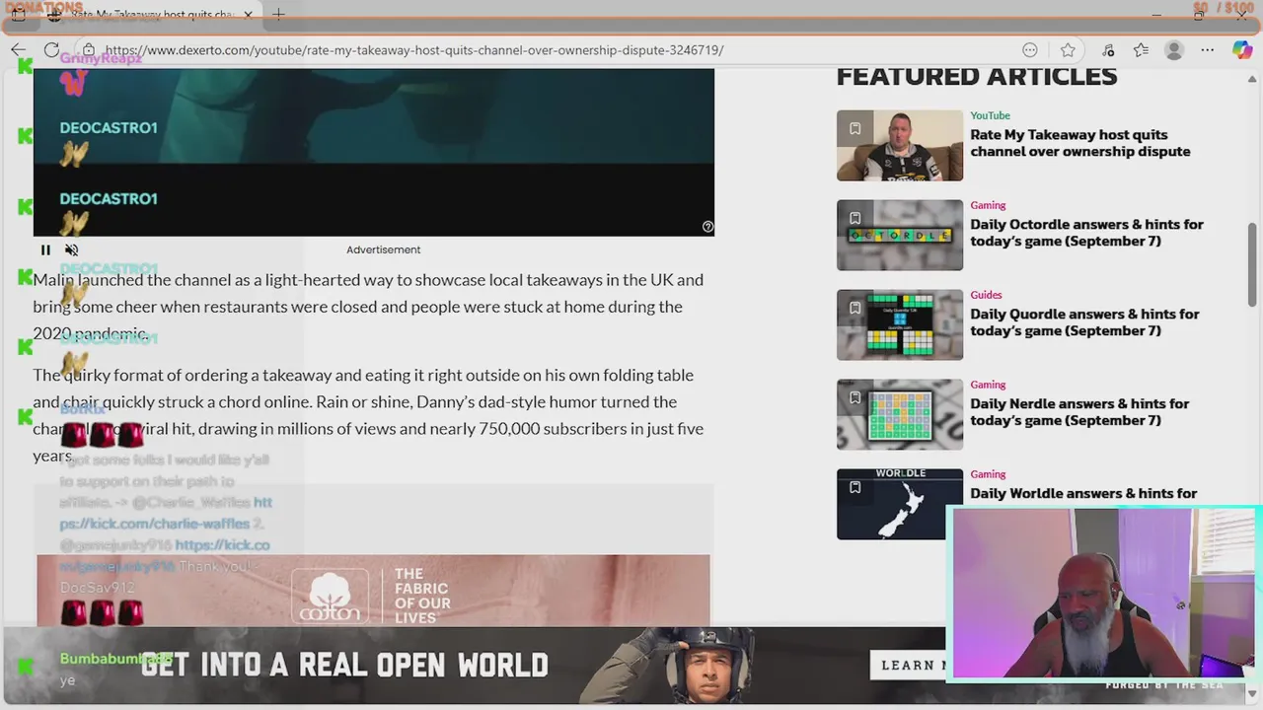The height and width of the screenshot is (710, 1263).
Task: Open Daily Octordle answers & hints article
Action: click(1086, 233)
